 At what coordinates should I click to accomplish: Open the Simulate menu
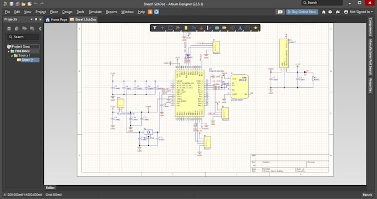pos(95,12)
